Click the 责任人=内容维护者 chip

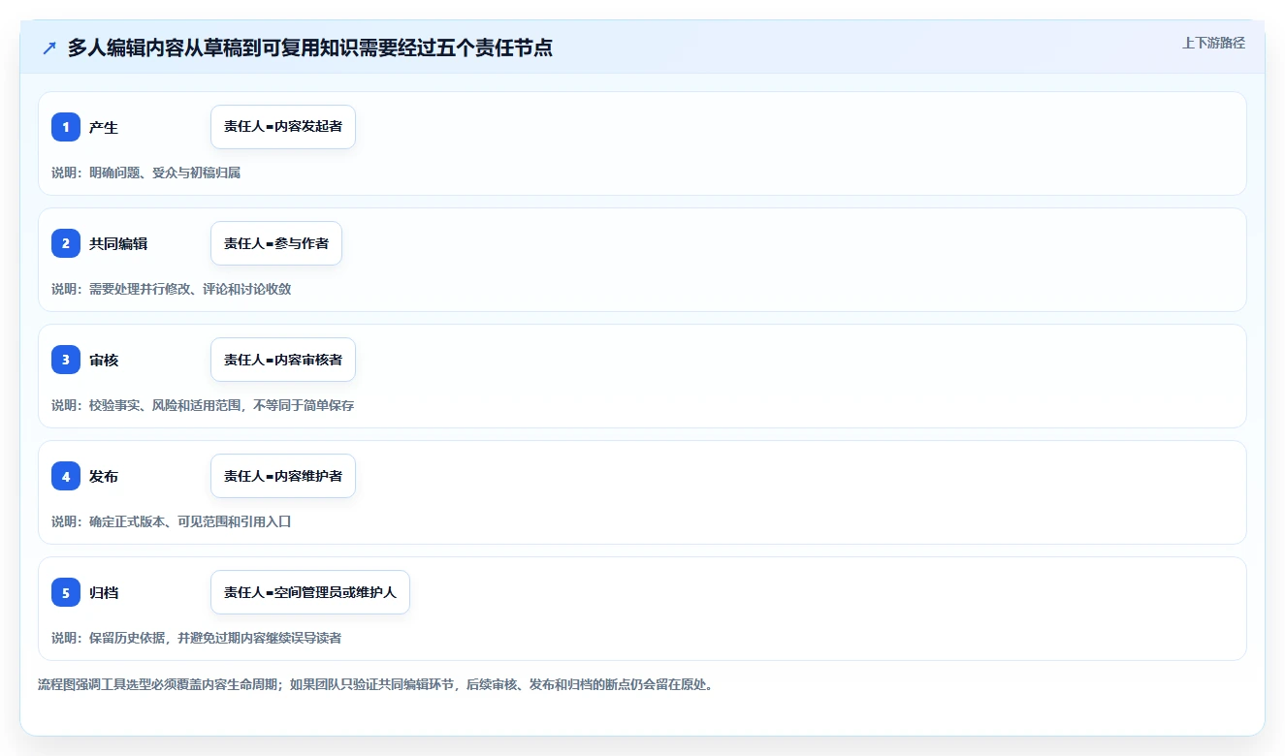coord(283,476)
